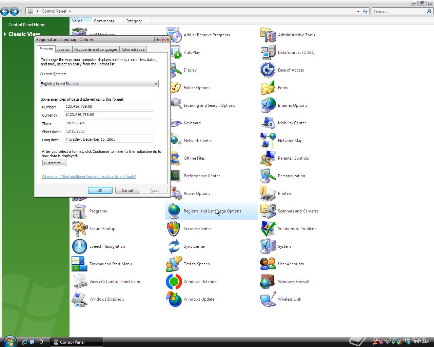Click the taskbar clock 8:07 AM

421,342
